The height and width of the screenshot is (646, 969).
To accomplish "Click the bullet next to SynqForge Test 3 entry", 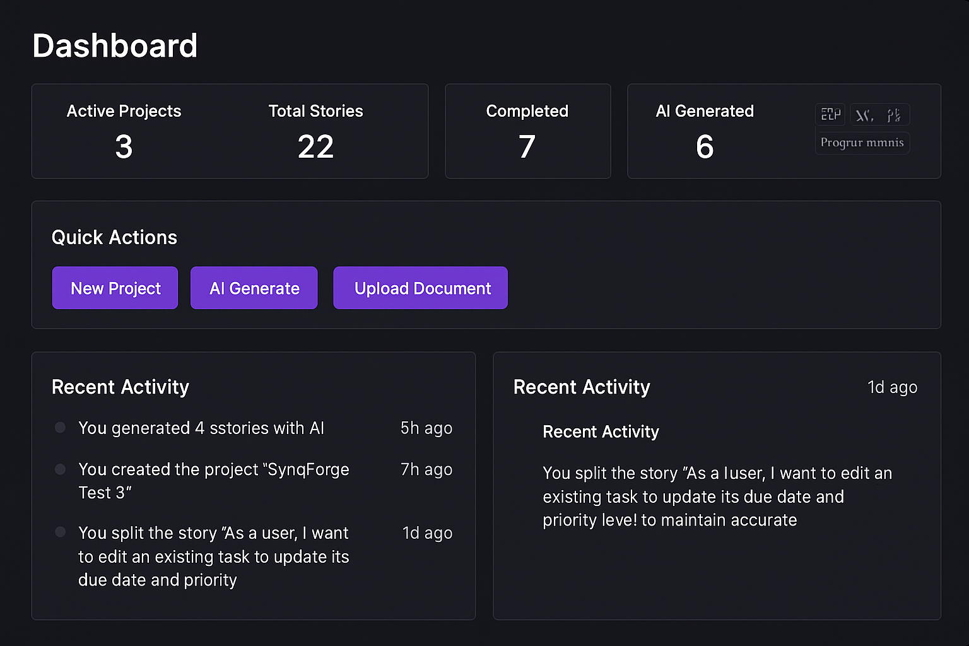I will [x=60, y=469].
